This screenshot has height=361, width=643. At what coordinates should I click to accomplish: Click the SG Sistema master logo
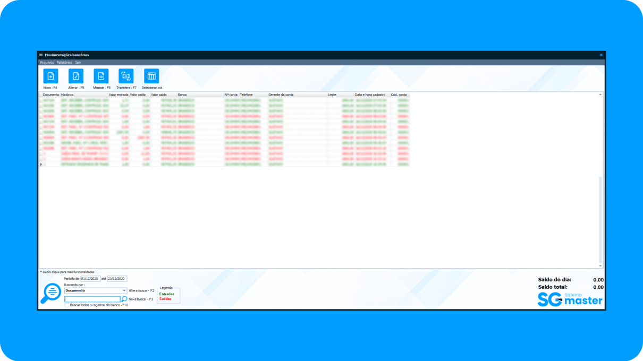[570, 298]
